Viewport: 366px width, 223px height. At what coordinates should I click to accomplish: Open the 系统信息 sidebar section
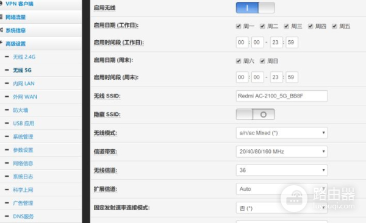16,30
